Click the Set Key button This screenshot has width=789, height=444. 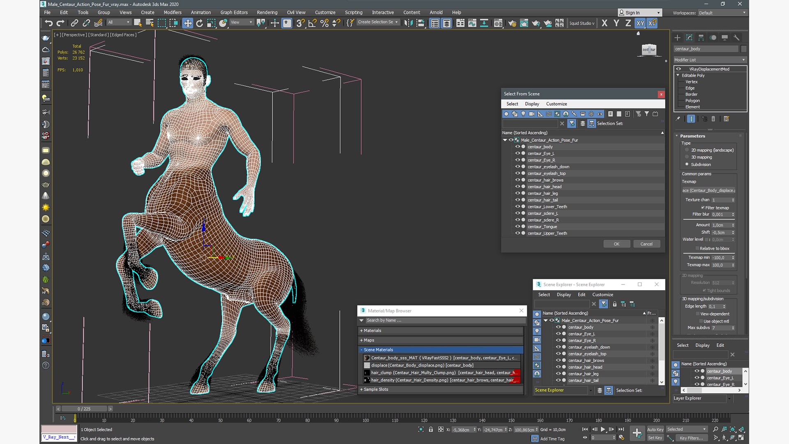[655, 438]
